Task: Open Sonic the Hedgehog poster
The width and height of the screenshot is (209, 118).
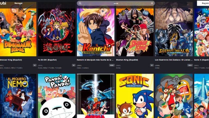Action: pos(135,96)
